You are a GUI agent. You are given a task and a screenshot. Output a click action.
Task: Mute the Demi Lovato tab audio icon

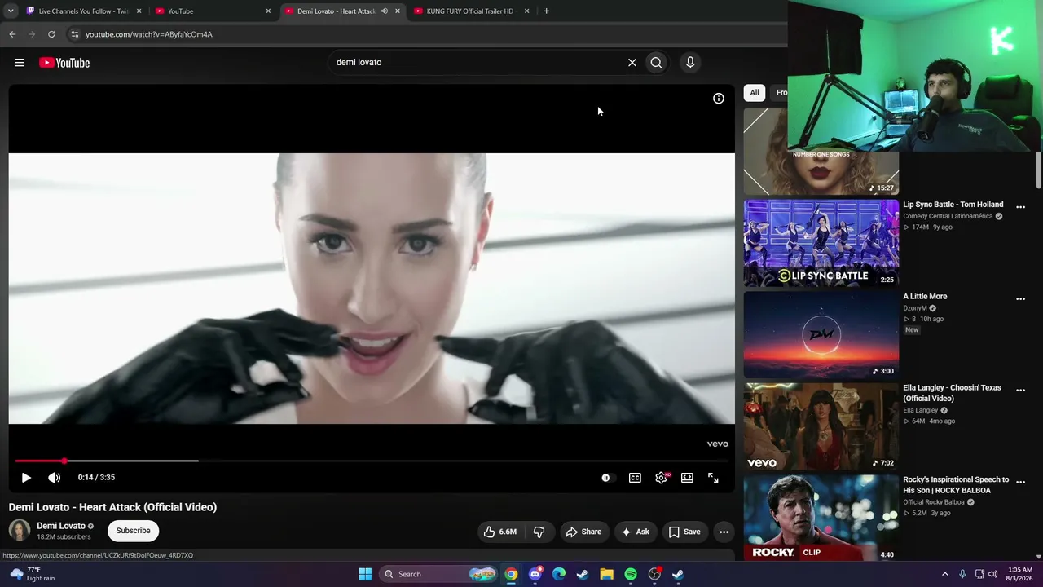click(x=384, y=11)
